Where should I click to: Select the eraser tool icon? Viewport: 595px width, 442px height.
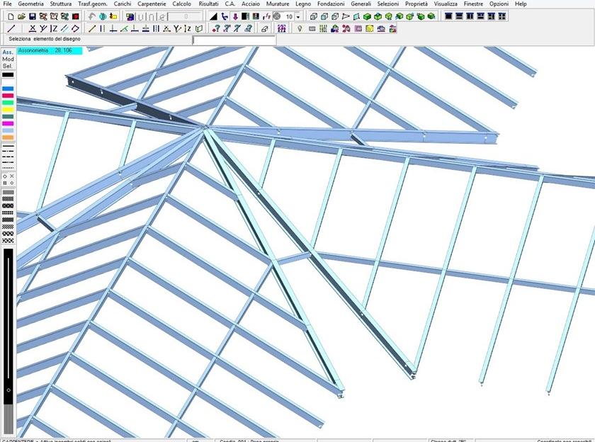265,29
